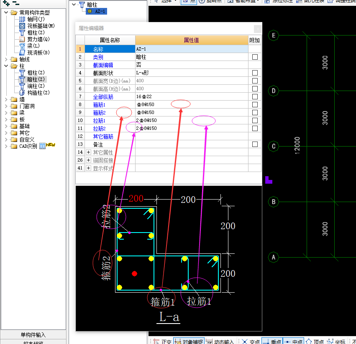Screen dimensions: 356x344
Task: Click the 原位标注 toolbar icon
Action: click(267, 1)
